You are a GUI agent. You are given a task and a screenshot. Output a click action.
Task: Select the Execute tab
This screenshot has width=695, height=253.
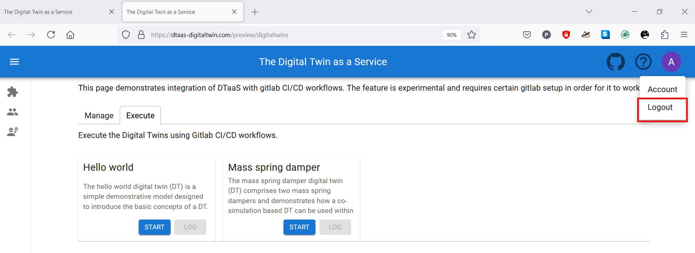(x=140, y=116)
